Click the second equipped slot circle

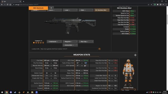tap(36, 43)
